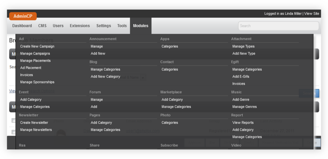Select View Reports under Report
The image size is (328, 159).
point(243,123)
